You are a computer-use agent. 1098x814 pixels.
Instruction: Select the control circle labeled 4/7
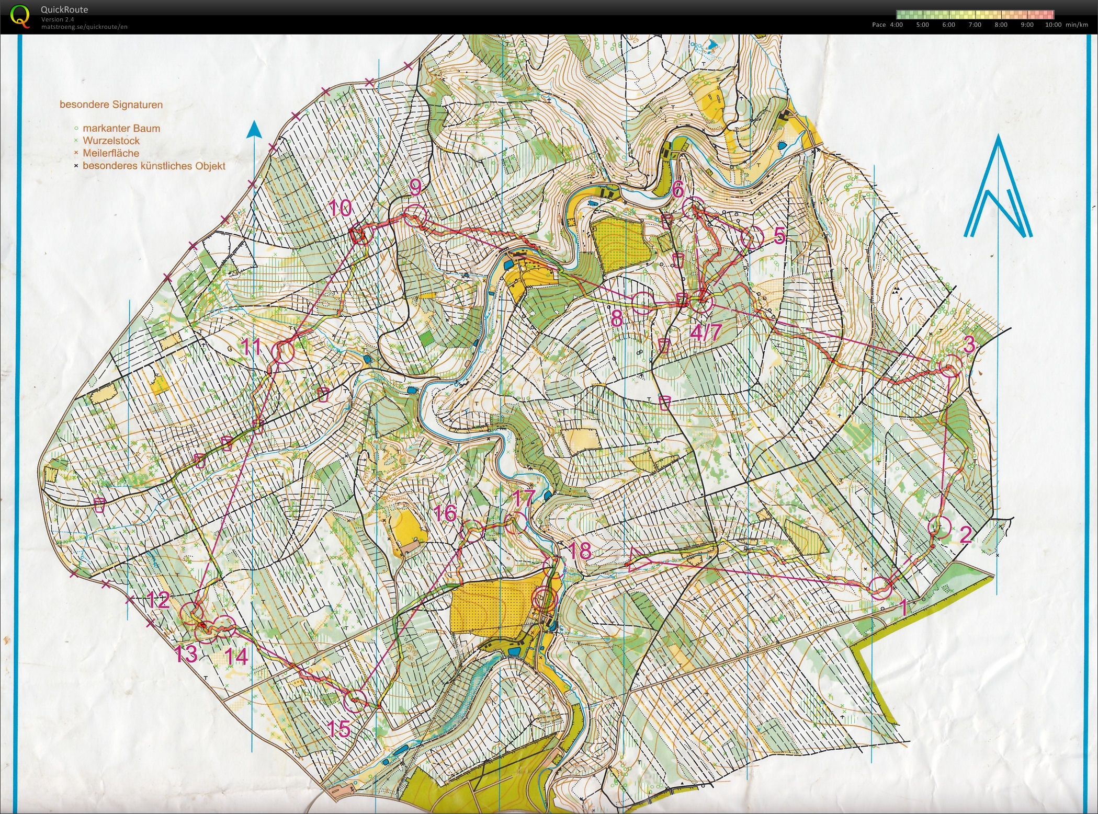coord(702,302)
